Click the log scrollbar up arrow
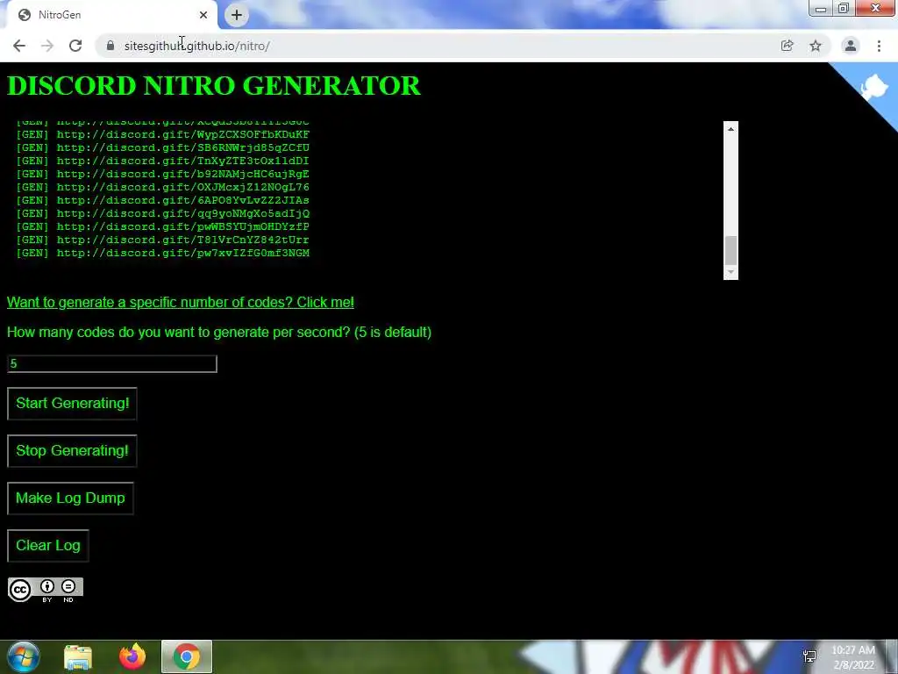898x674 pixels. tap(731, 129)
